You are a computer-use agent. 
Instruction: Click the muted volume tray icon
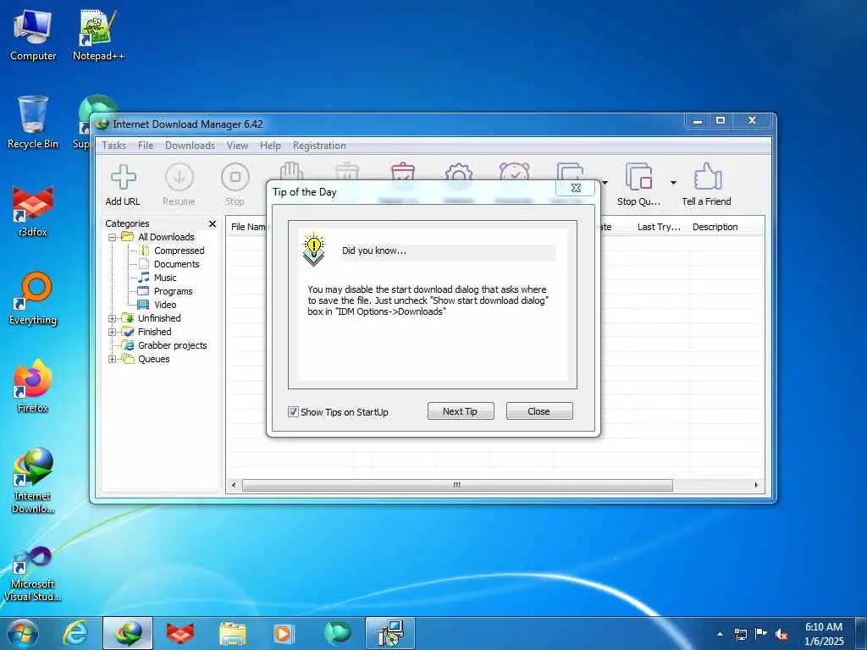[x=781, y=635]
